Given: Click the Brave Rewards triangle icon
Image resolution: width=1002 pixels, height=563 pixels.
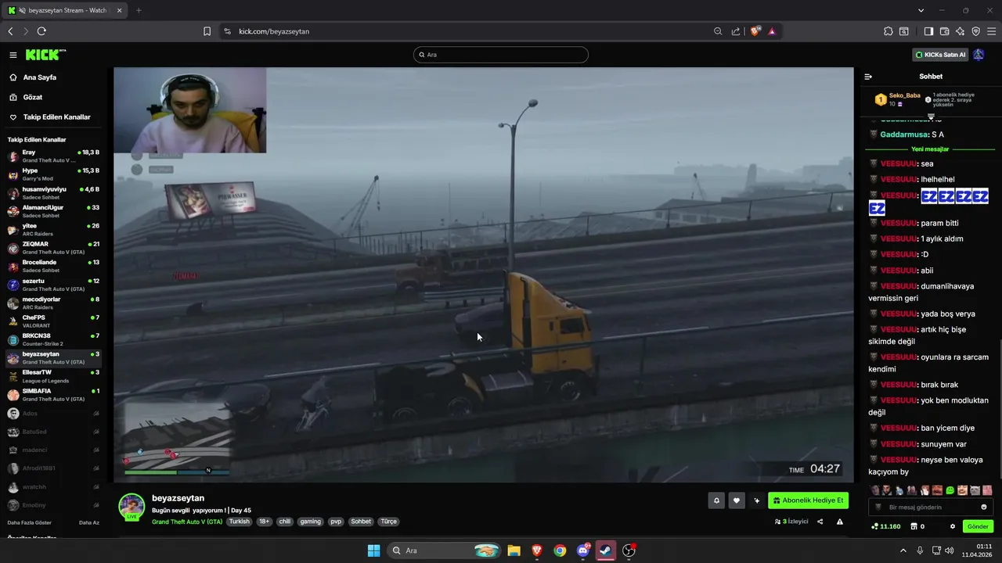Looking at the screenshot, I should click(772, 31).
